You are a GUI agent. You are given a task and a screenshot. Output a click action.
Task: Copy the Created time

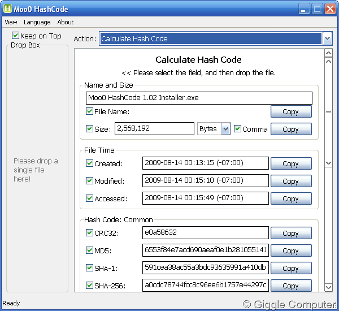(291, 163)
